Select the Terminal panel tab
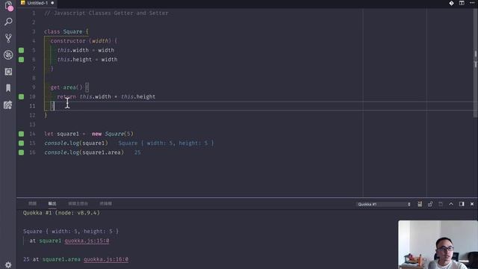478x269 pixels. (x=105, y=203)
